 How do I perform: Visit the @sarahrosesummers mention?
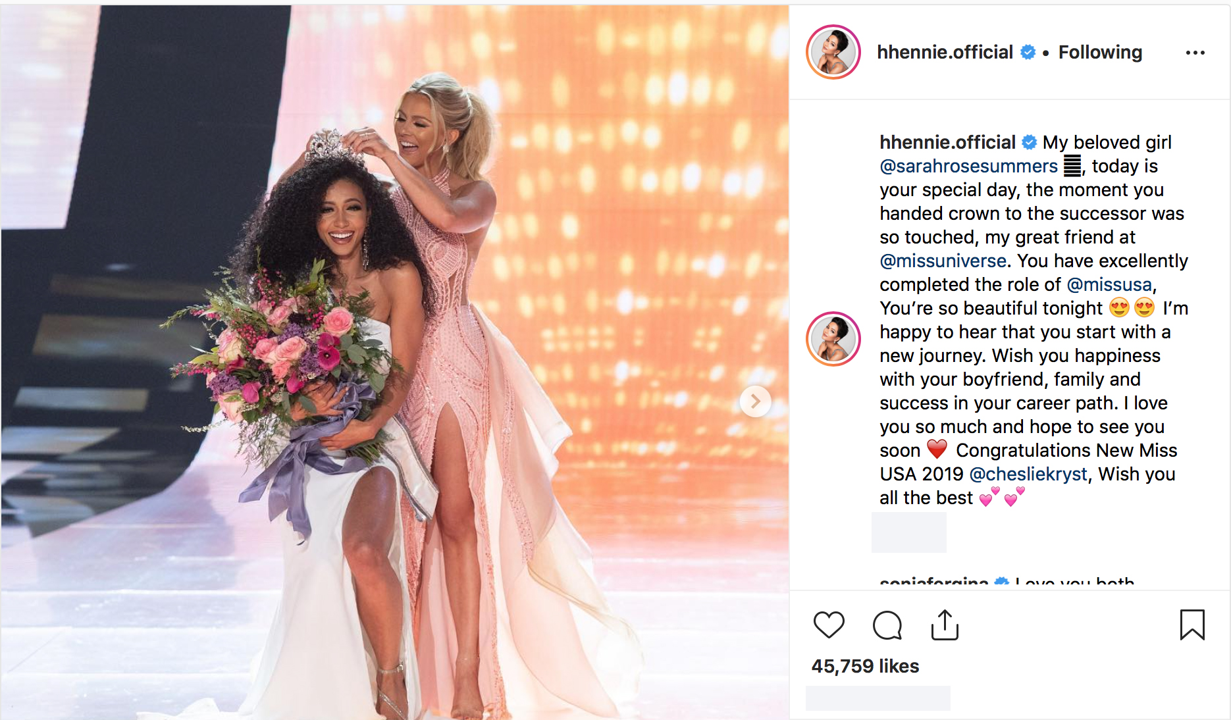click(x=968, y=166)
